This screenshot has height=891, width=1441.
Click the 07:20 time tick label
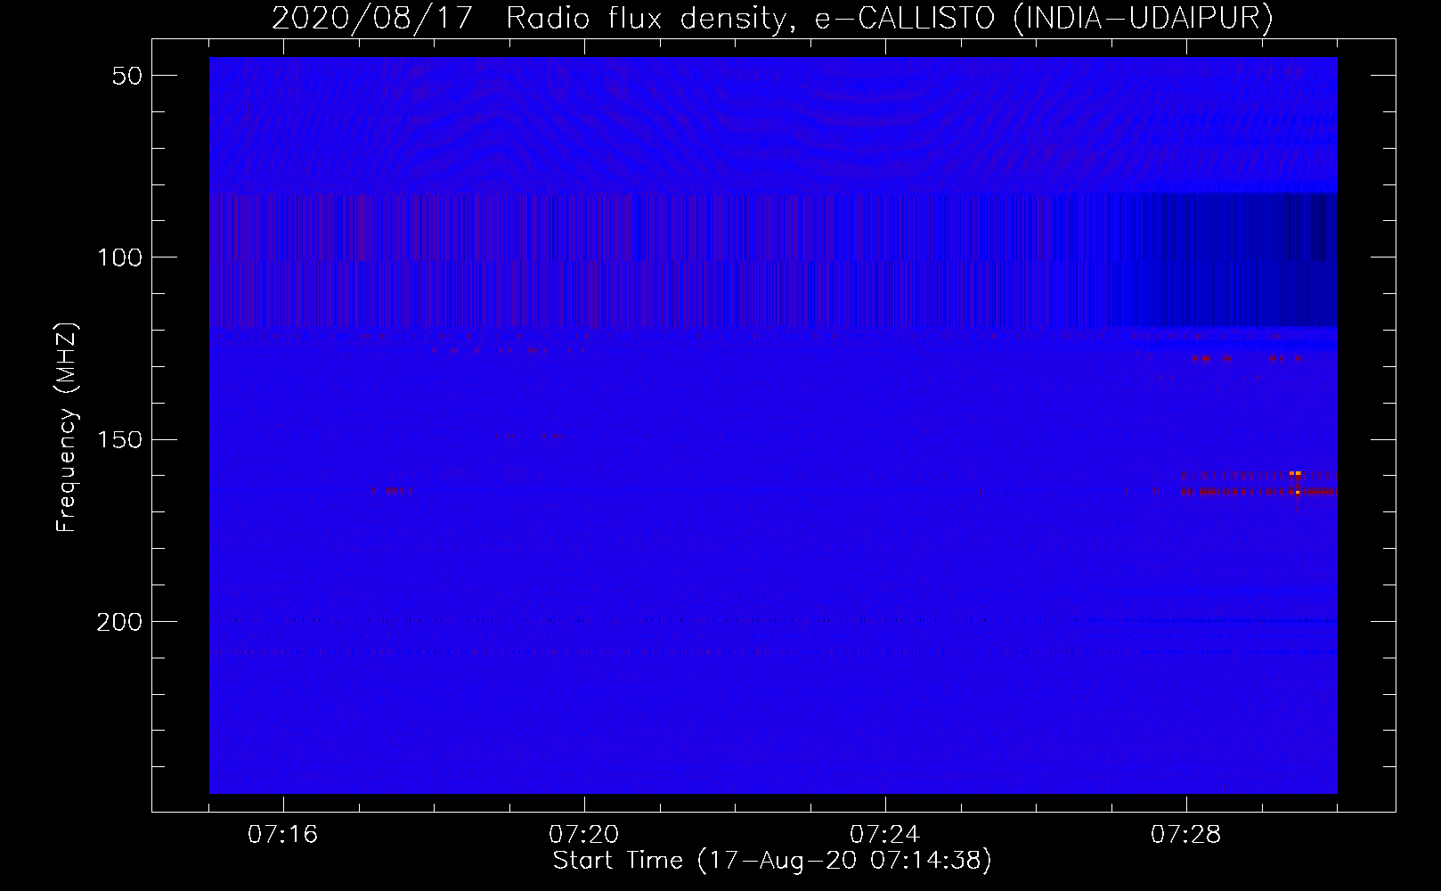pos(583,834)
